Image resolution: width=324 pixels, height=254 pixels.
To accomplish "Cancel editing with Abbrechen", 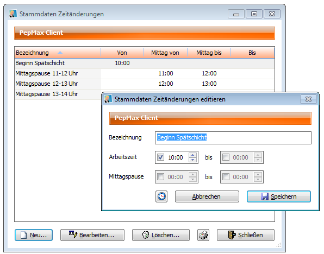I will click(207, 196).
